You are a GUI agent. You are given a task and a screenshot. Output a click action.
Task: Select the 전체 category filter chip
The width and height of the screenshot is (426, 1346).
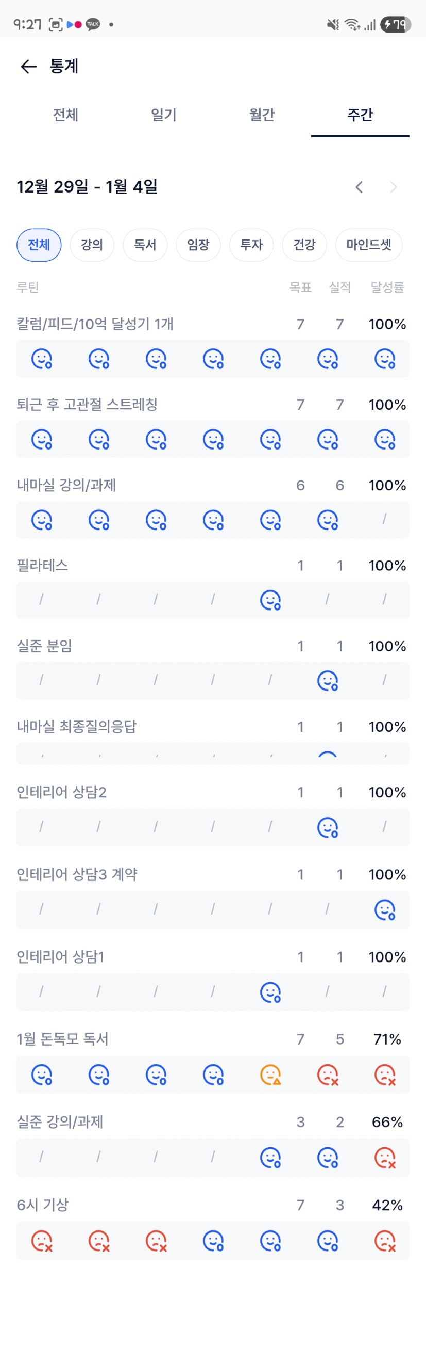click(39, 245)
